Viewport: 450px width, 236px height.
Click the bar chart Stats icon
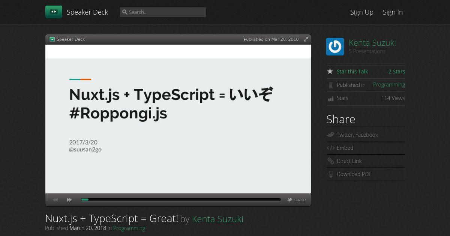[330, 99]
